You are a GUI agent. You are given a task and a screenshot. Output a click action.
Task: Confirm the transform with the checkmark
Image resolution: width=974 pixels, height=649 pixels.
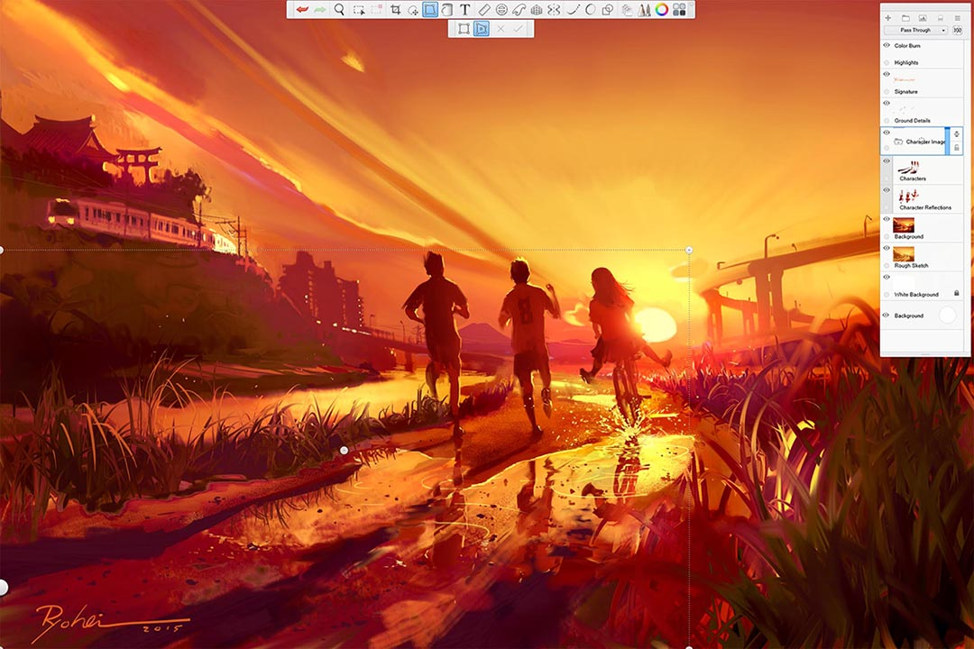point(517,29)
